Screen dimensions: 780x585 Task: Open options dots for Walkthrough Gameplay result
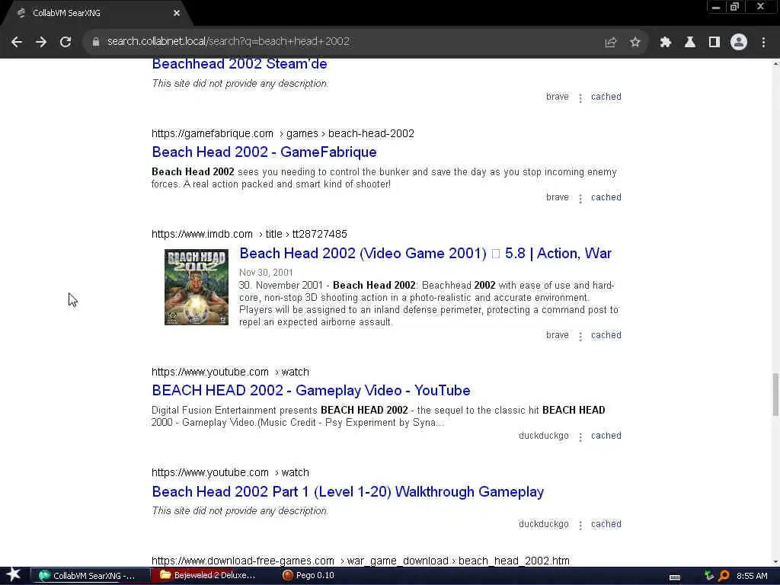coord(580,526)
